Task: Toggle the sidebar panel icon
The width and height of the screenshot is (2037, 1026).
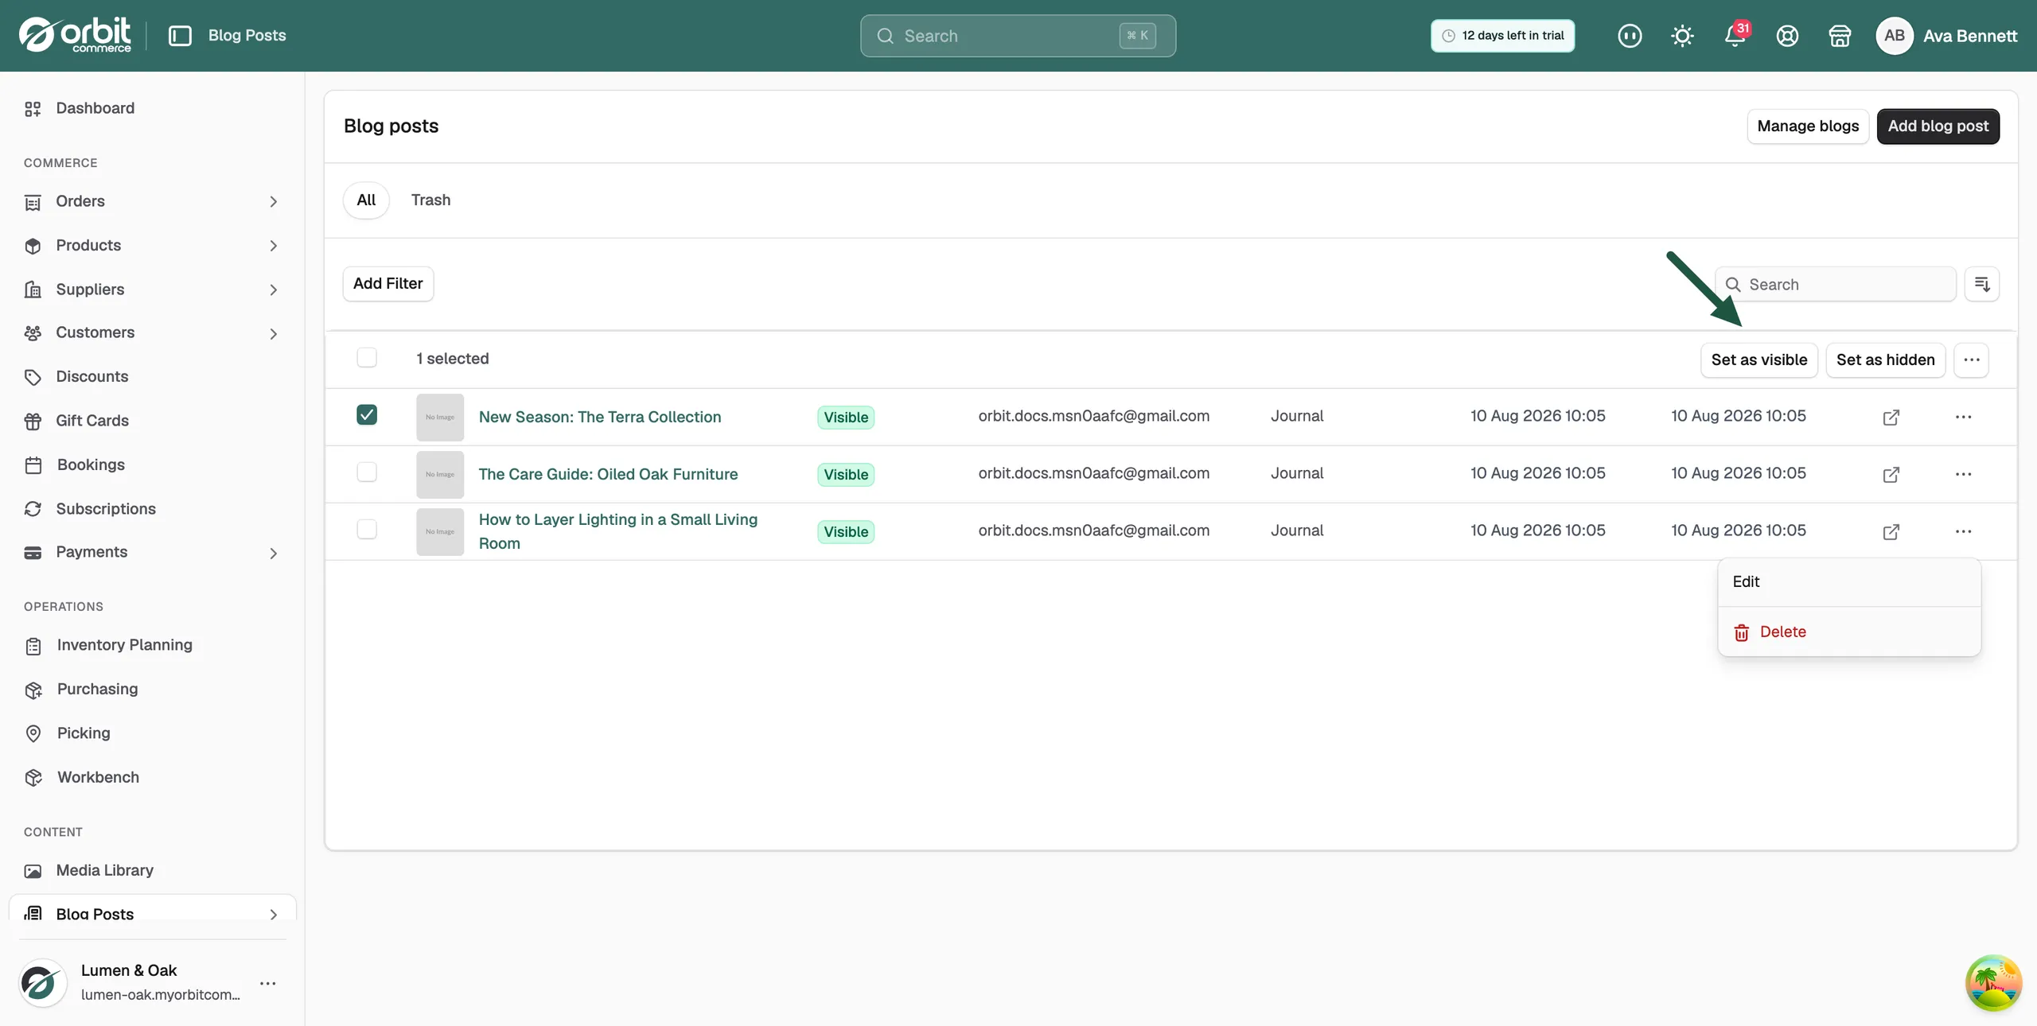Action: click(180, 36)
